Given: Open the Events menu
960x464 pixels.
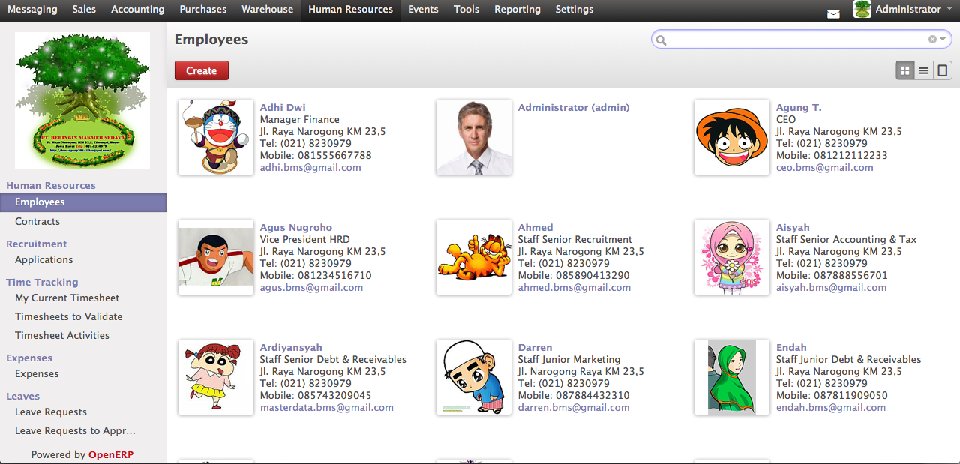Looking at the screenshot, I should pyautogui.click(x=423, y=10).
